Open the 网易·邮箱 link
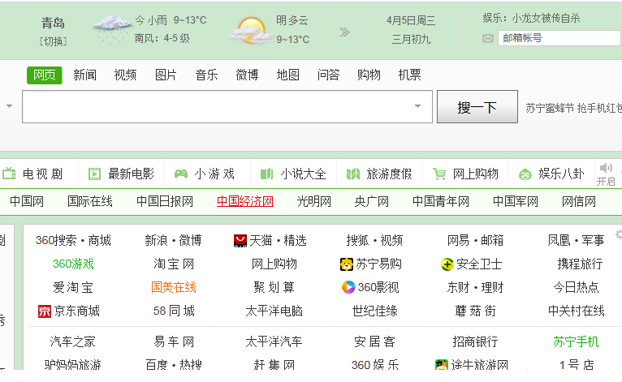 coord(475,241)
